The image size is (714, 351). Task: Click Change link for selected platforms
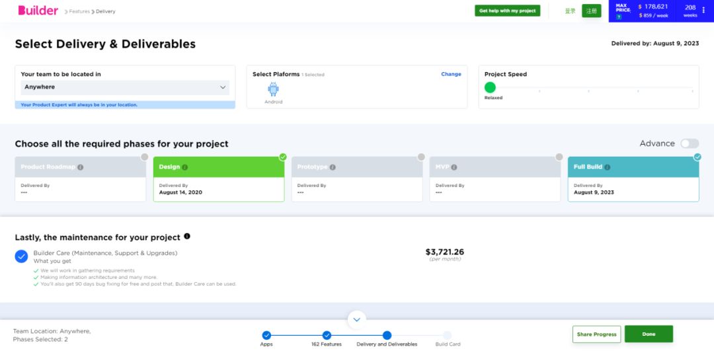tap(451, 74)
